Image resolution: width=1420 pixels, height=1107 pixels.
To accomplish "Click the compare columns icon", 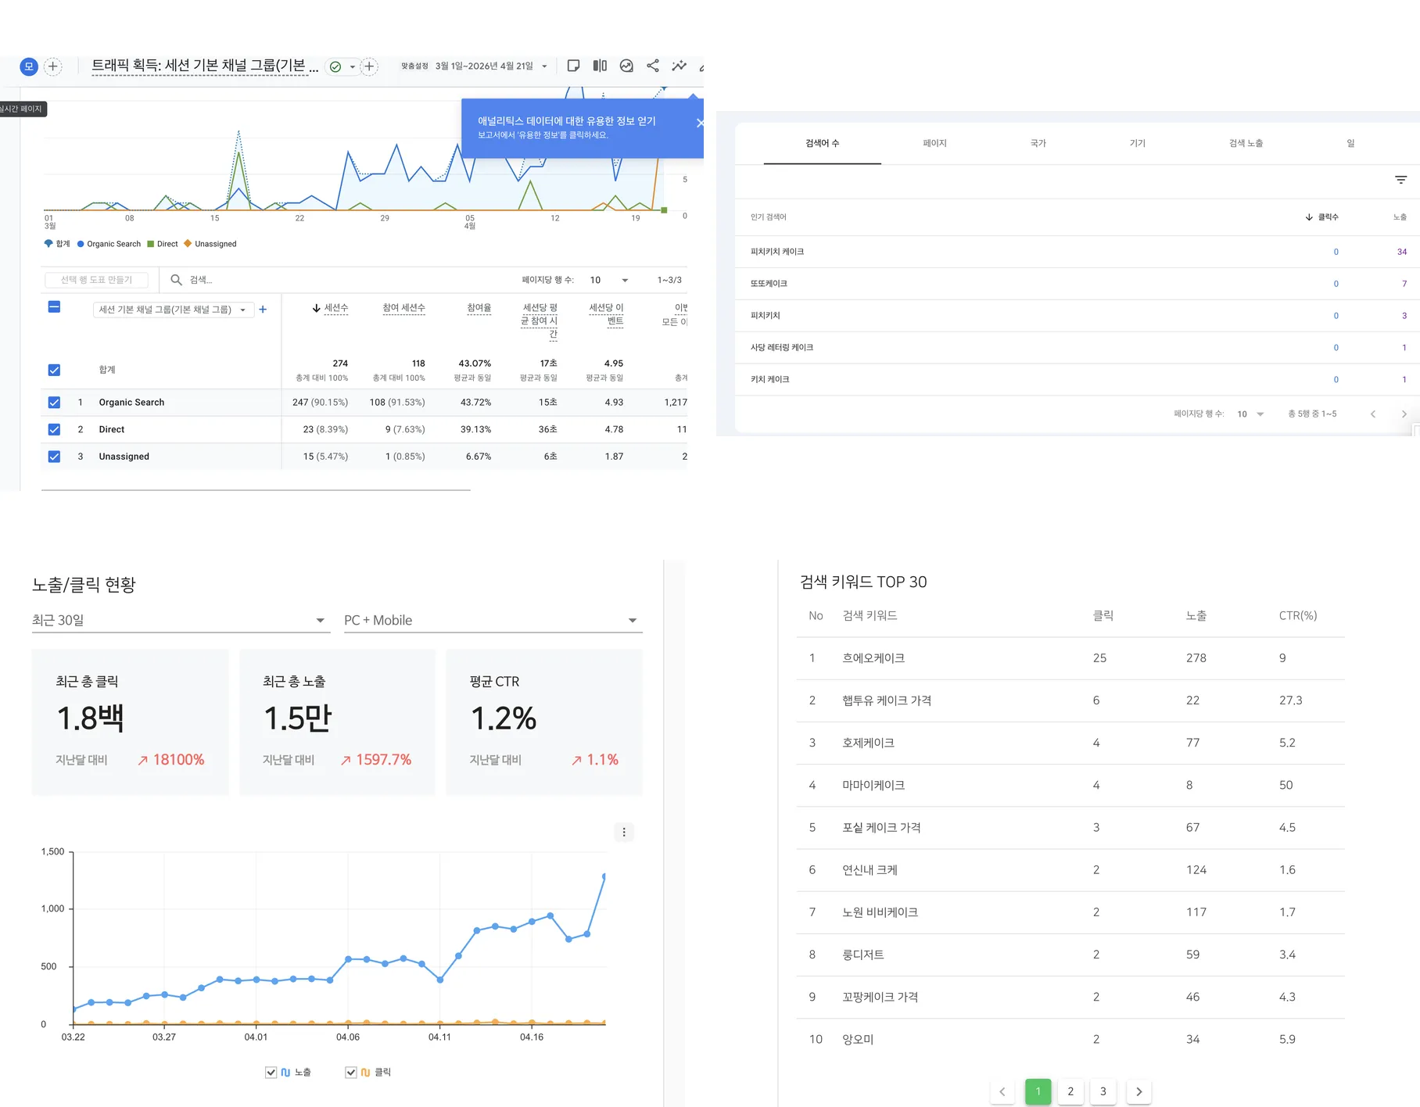I will point(600,66).
